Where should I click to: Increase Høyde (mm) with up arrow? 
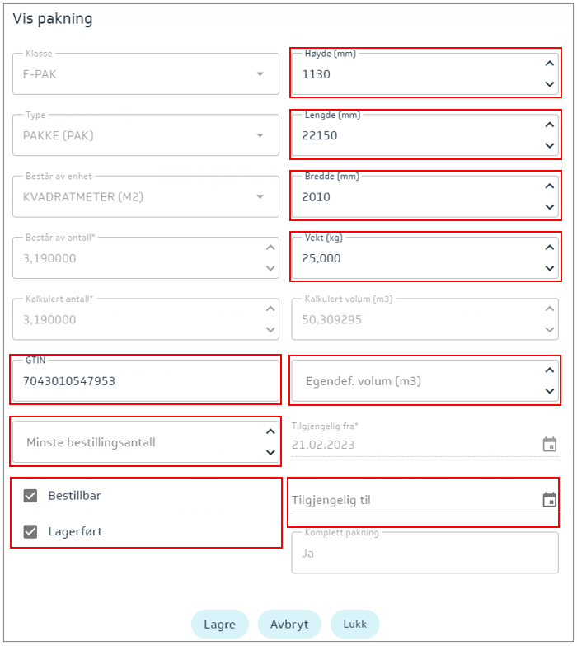coord(550,63)
